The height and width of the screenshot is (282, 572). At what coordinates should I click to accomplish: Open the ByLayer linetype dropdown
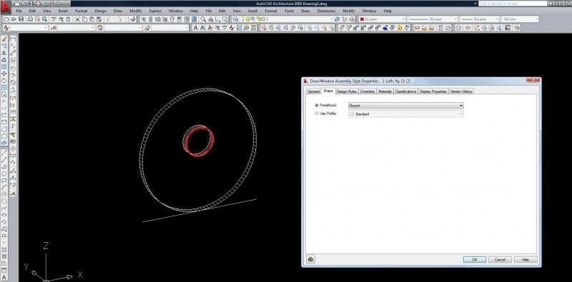tap(432, 19)
